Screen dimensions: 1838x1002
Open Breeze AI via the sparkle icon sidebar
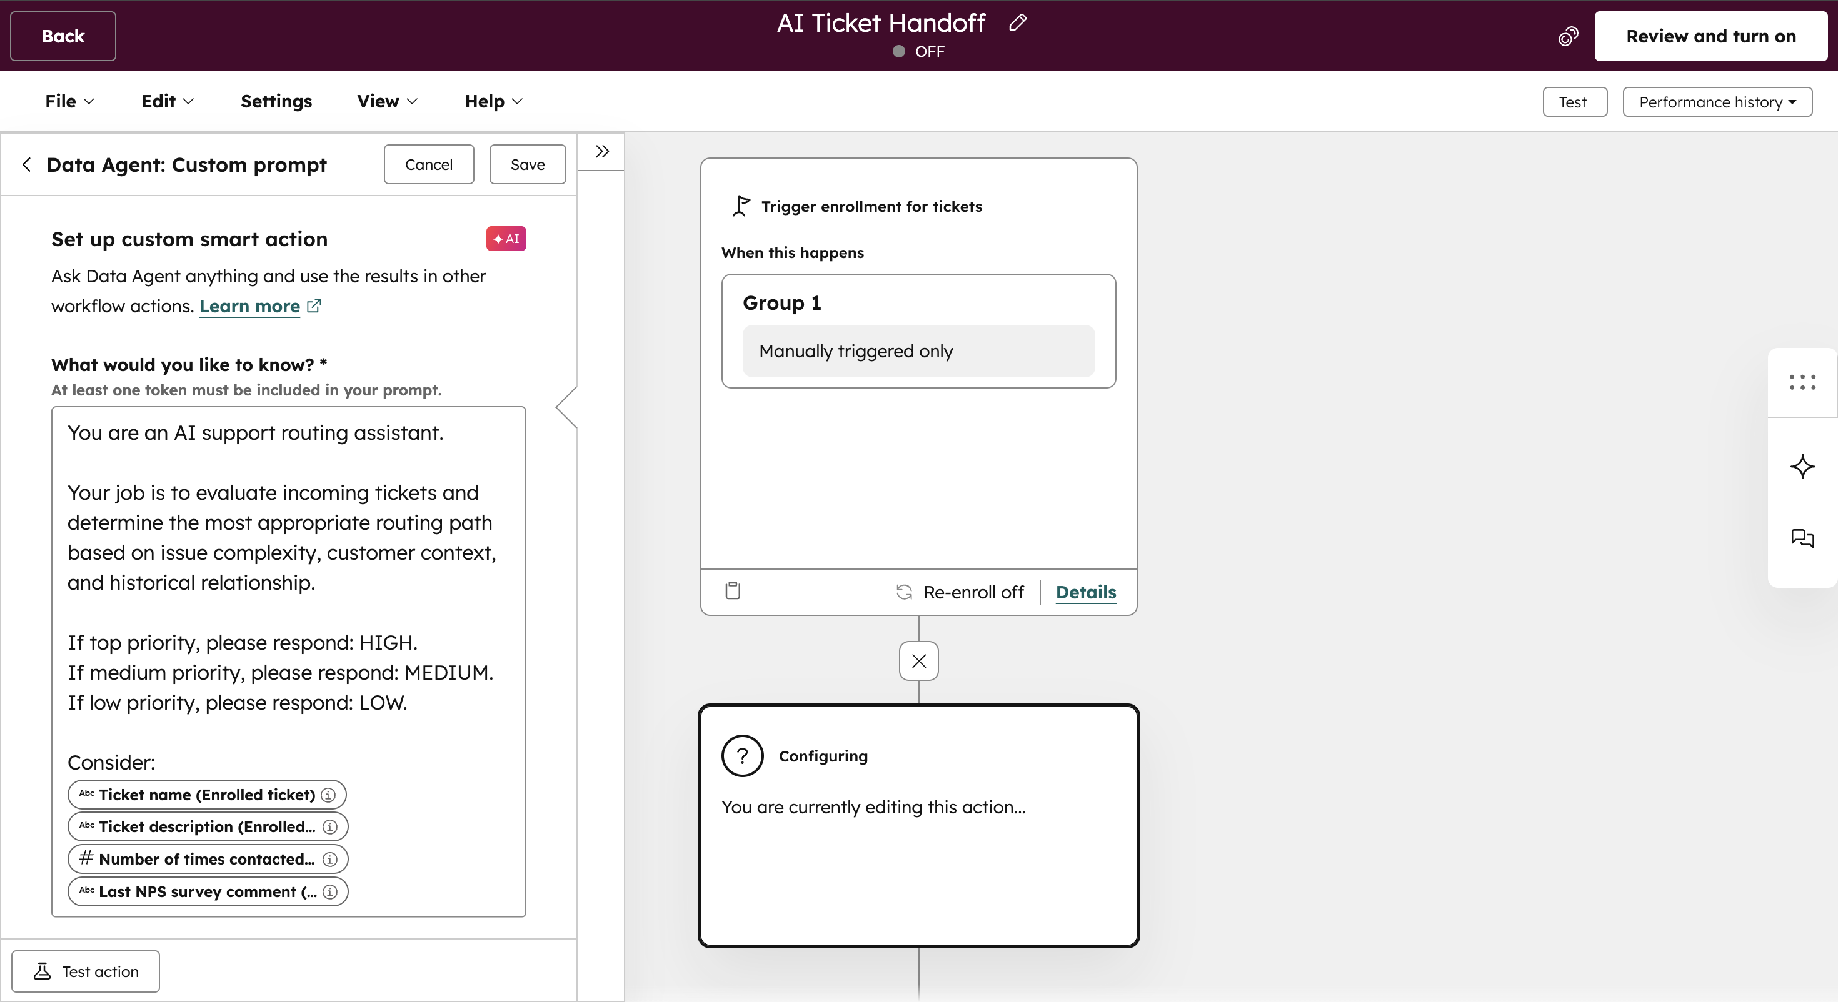click(x=1803, y=467)
